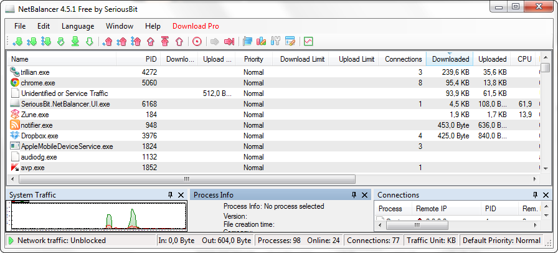Click green striped block-download arrow icon

(x=61, y=41)
